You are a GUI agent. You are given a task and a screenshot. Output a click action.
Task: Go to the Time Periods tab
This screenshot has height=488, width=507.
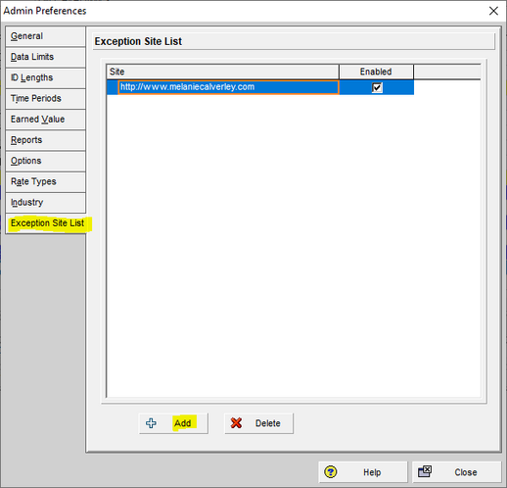46,99
